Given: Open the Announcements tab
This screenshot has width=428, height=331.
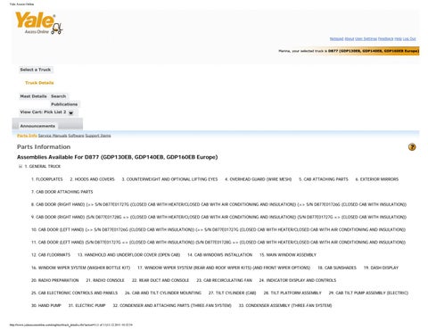Looking at the screenshot, I should (x=37, y=126).
